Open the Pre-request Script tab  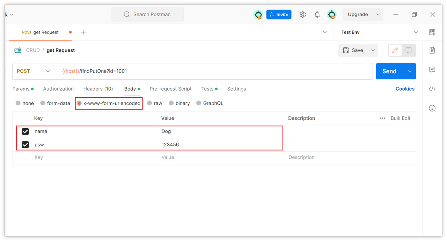click(170, 89)
